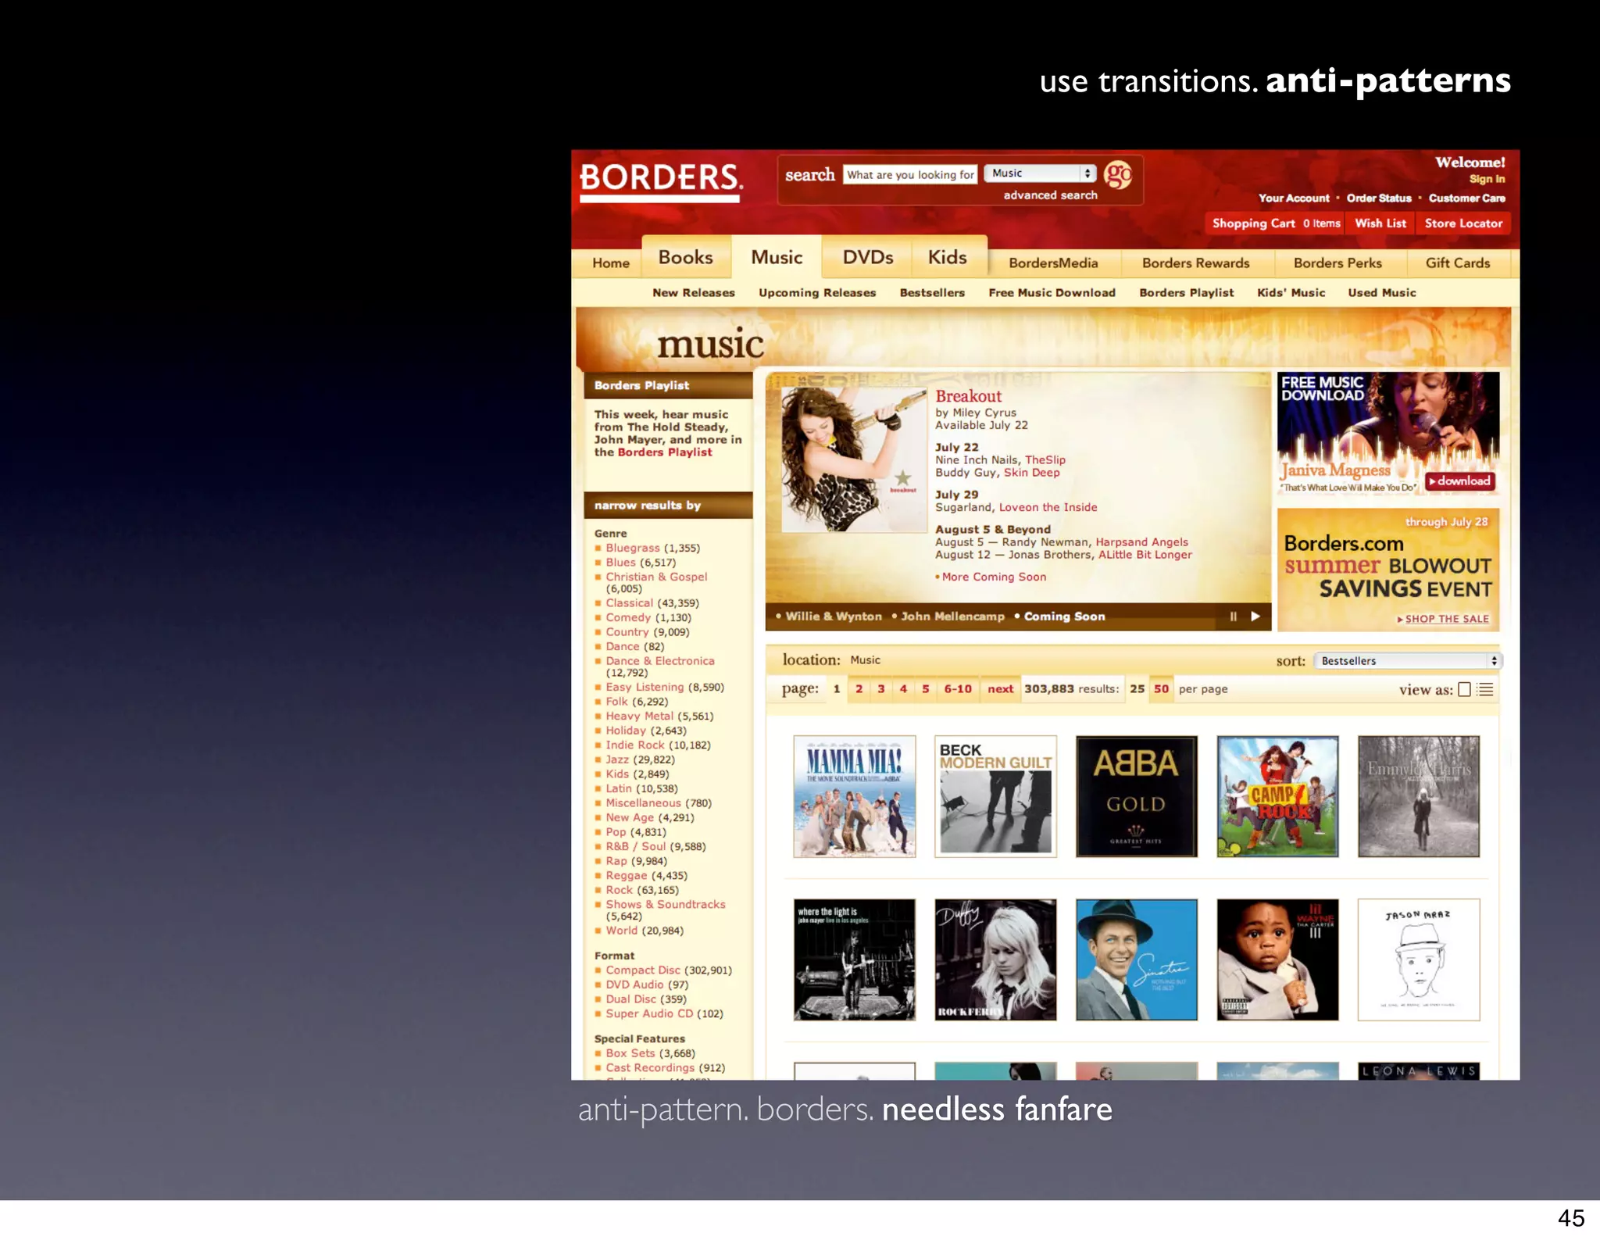Viewport: 1600px width, 1240px height.
Task: Filter by Jazz genre
Action: 616,759
